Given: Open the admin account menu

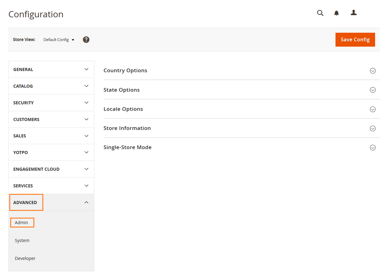Looking at the screenshot, I should tap(353, 13).
